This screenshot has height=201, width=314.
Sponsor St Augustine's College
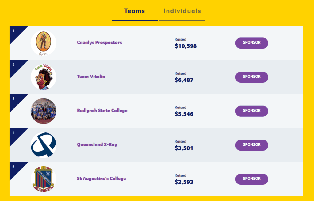[252, 179]
